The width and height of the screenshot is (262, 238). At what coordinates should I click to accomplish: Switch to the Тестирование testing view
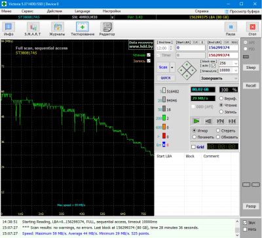pyautogui.click(x=83, y=29)
